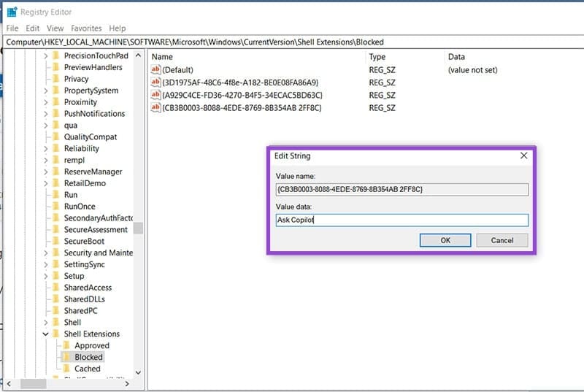Click the Registry Editor app icon in title bar
Image resolution: width=584 pixels, height=392 pixels.
click(x=12, y=12)
